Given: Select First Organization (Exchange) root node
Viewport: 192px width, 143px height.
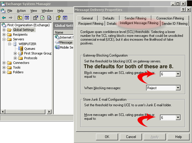Looking at the screenshot, I should coord(28,25).
